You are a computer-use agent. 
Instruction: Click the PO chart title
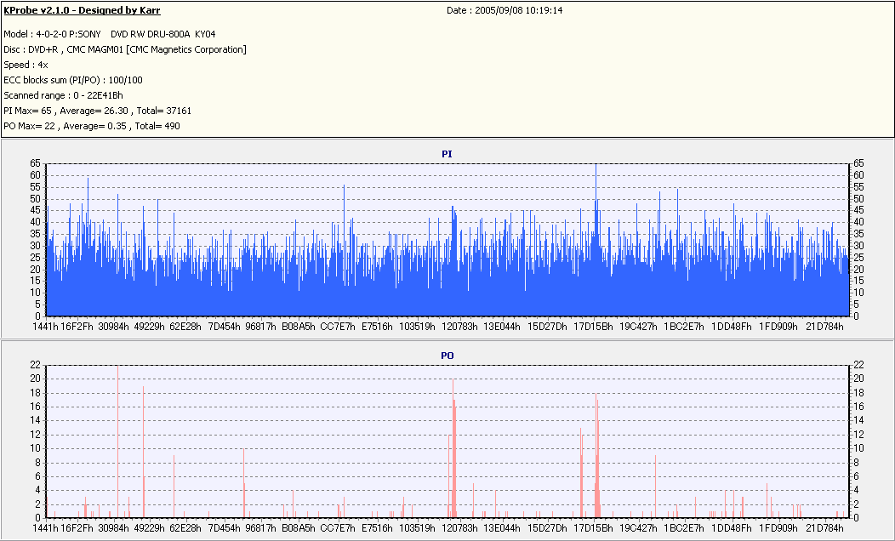[x=447, y=356]
